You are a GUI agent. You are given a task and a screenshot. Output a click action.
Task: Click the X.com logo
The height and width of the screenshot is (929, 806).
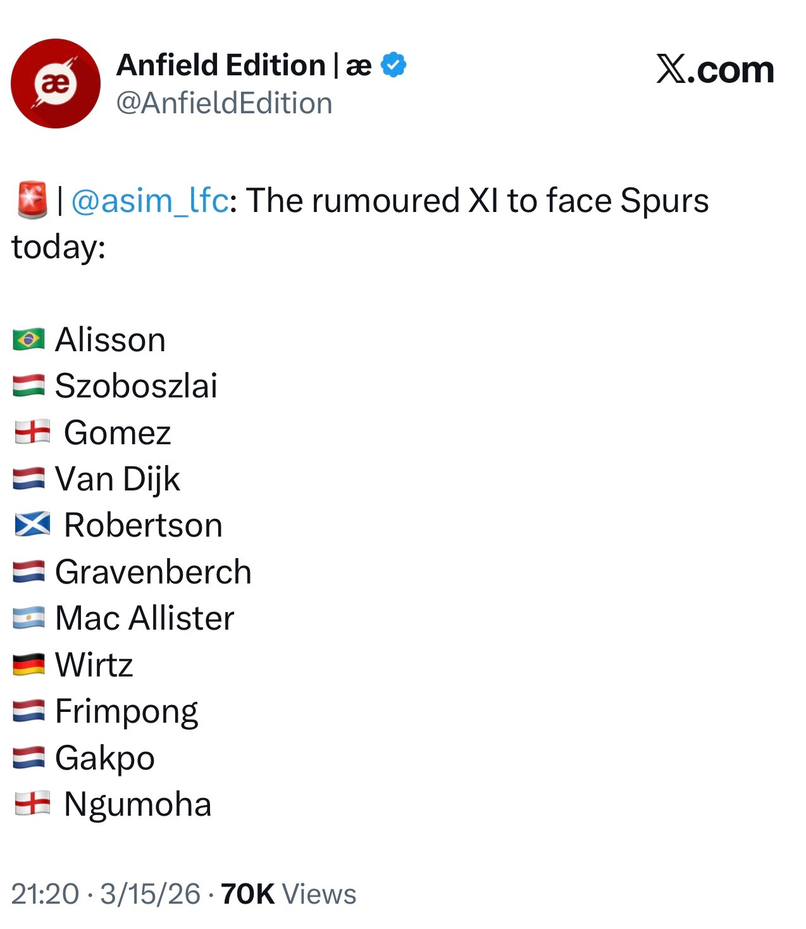(x=715, y=69)
